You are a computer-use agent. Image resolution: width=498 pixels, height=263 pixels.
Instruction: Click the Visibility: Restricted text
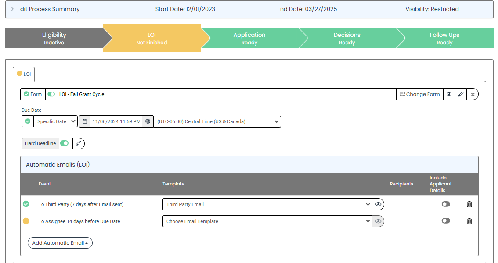click(432, 9)
